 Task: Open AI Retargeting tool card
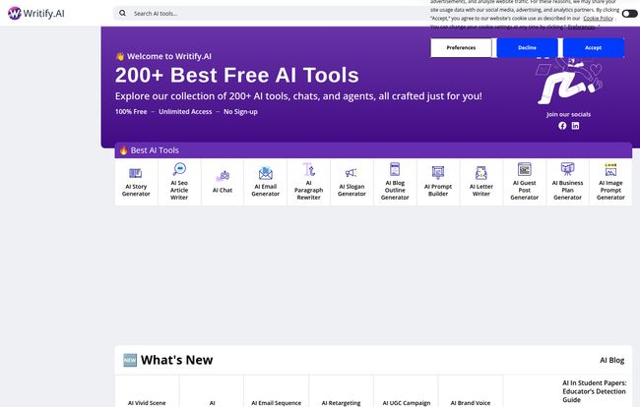pos(342,391)
